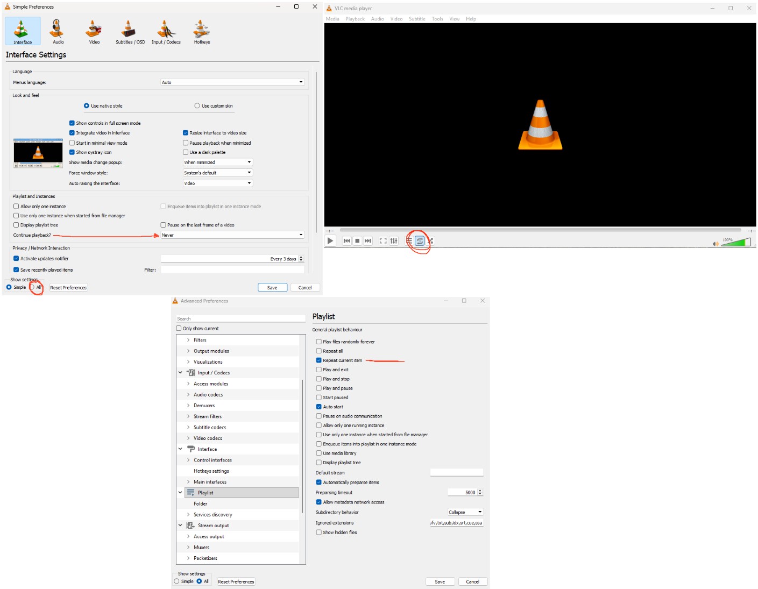Image resolution: width=758 pixels, height=589 pixels.
Task: Click the interface preview thumbnail image
Action: [38, 153]
